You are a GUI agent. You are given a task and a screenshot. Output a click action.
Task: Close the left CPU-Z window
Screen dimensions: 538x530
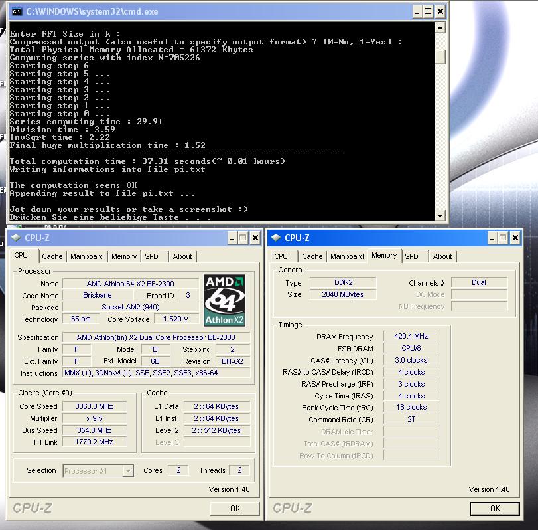pos(255,238)
